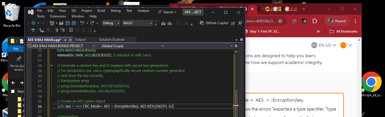Toggle a bookmark on current line
The image size is (385, 117).
(x=71, y=30)
